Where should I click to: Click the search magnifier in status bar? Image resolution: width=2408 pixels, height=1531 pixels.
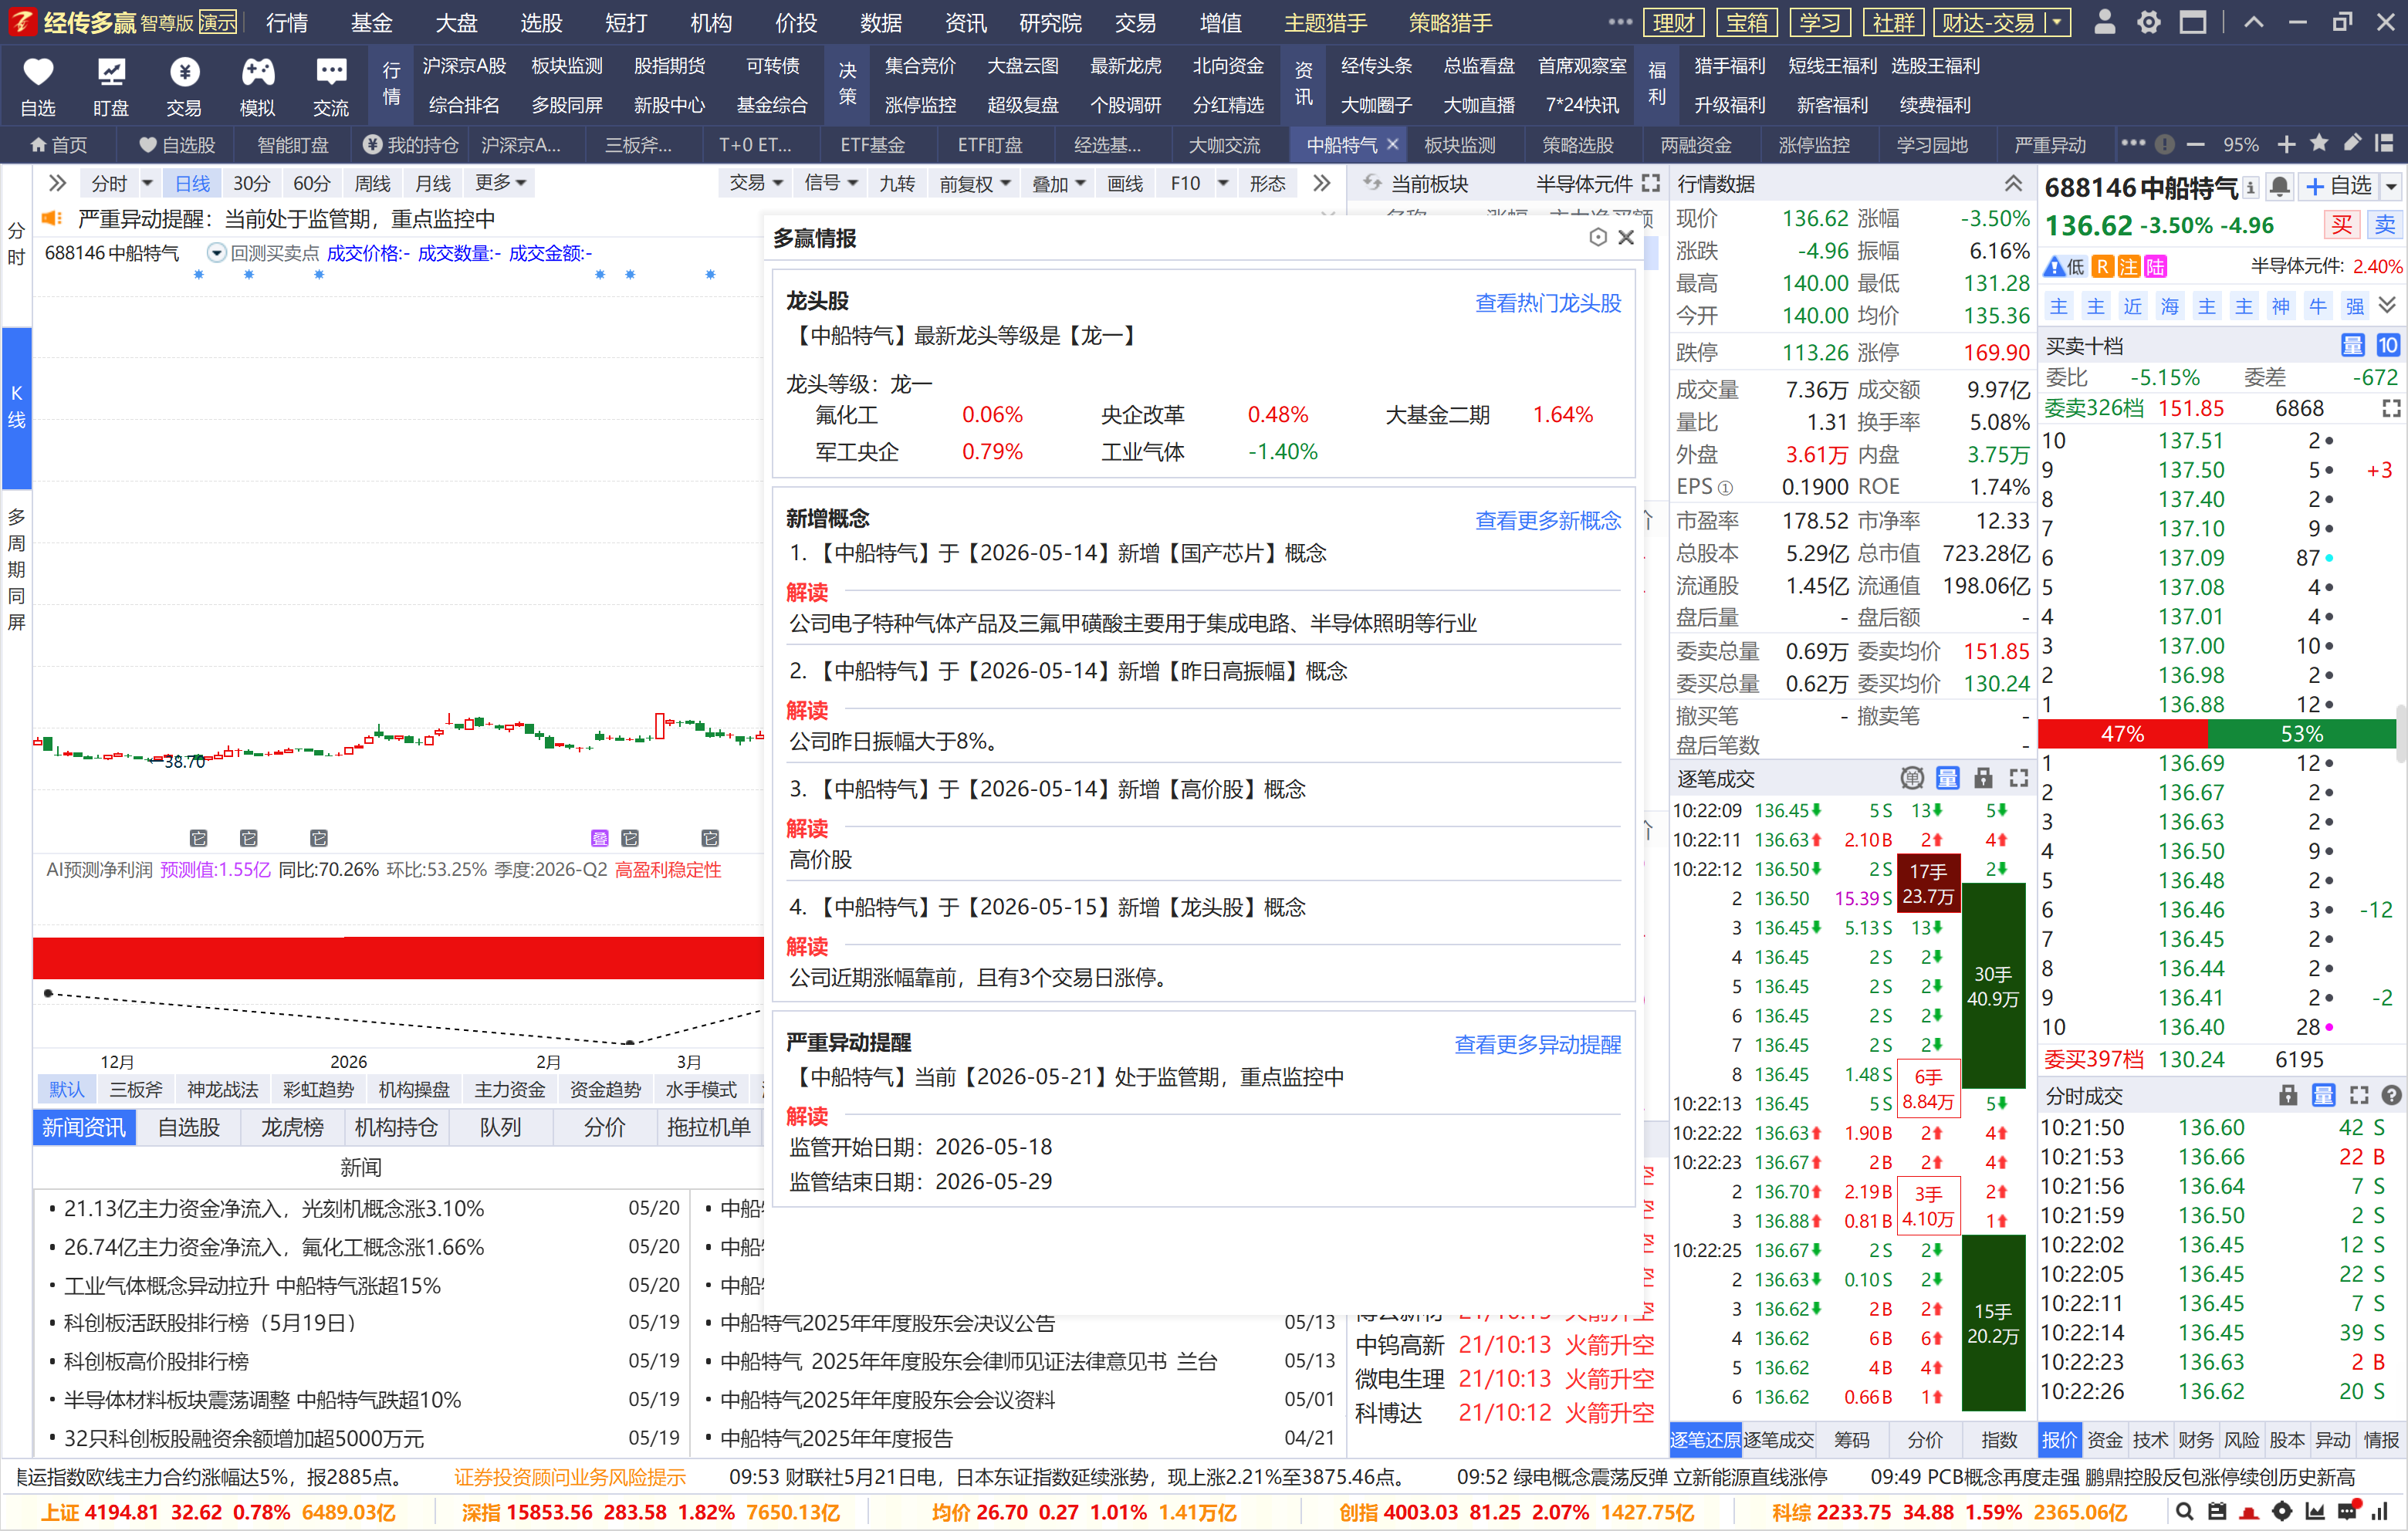(2184, 1512)
